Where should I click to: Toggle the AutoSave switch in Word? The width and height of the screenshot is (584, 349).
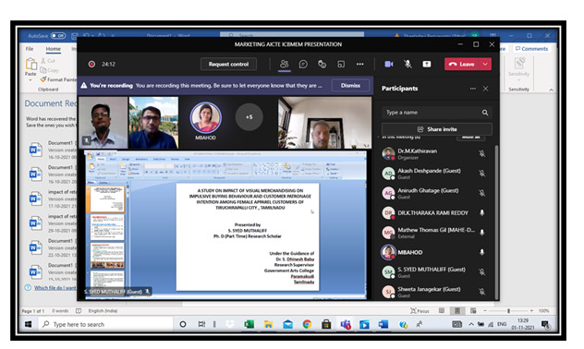point(58,36)
